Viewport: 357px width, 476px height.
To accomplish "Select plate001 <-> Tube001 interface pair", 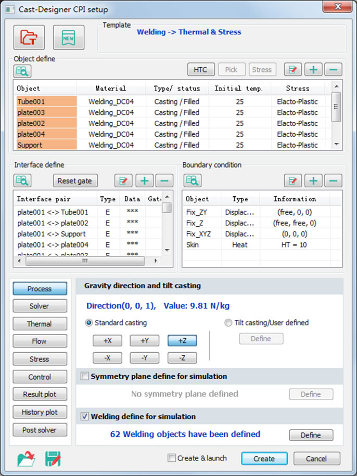I will [x=88, y=212].
